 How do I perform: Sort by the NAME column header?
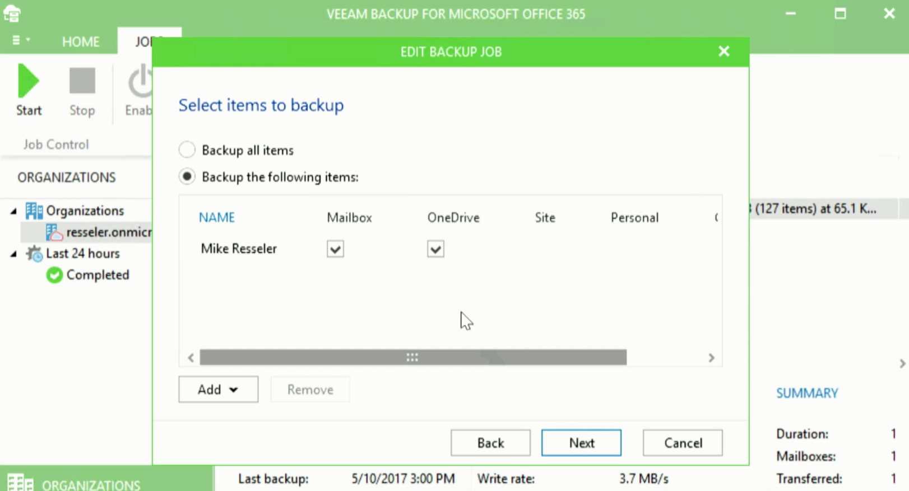[217, 217]
